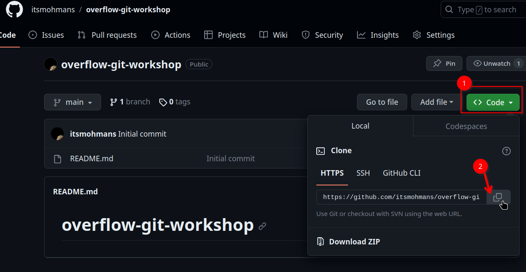Switch to the Local tab
This screenshot has width=526, height=272.
pyautogui.click(x=360, y=126)
